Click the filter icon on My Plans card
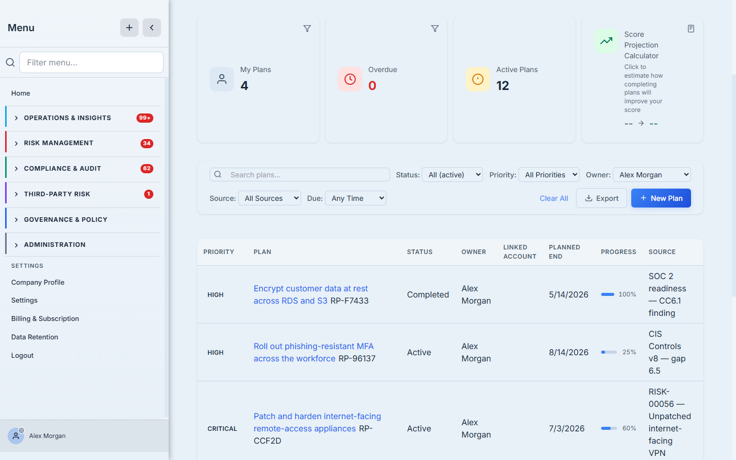This screenshot has width=736, height=460. [307, 29]
